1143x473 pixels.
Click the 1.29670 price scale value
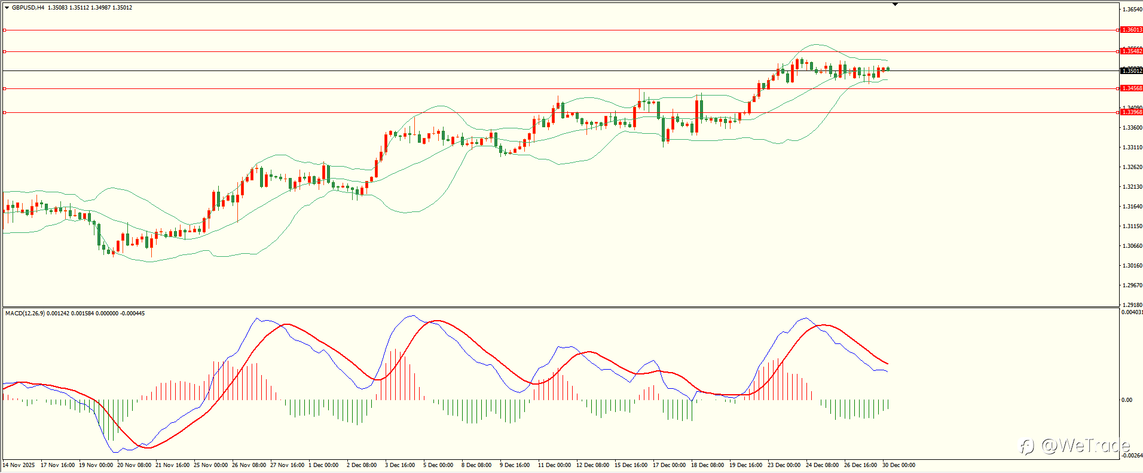click(1132, 285)
